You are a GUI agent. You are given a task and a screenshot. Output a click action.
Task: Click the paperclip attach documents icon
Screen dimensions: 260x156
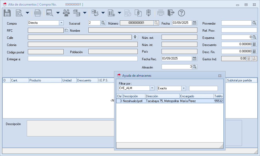(137, 13)
